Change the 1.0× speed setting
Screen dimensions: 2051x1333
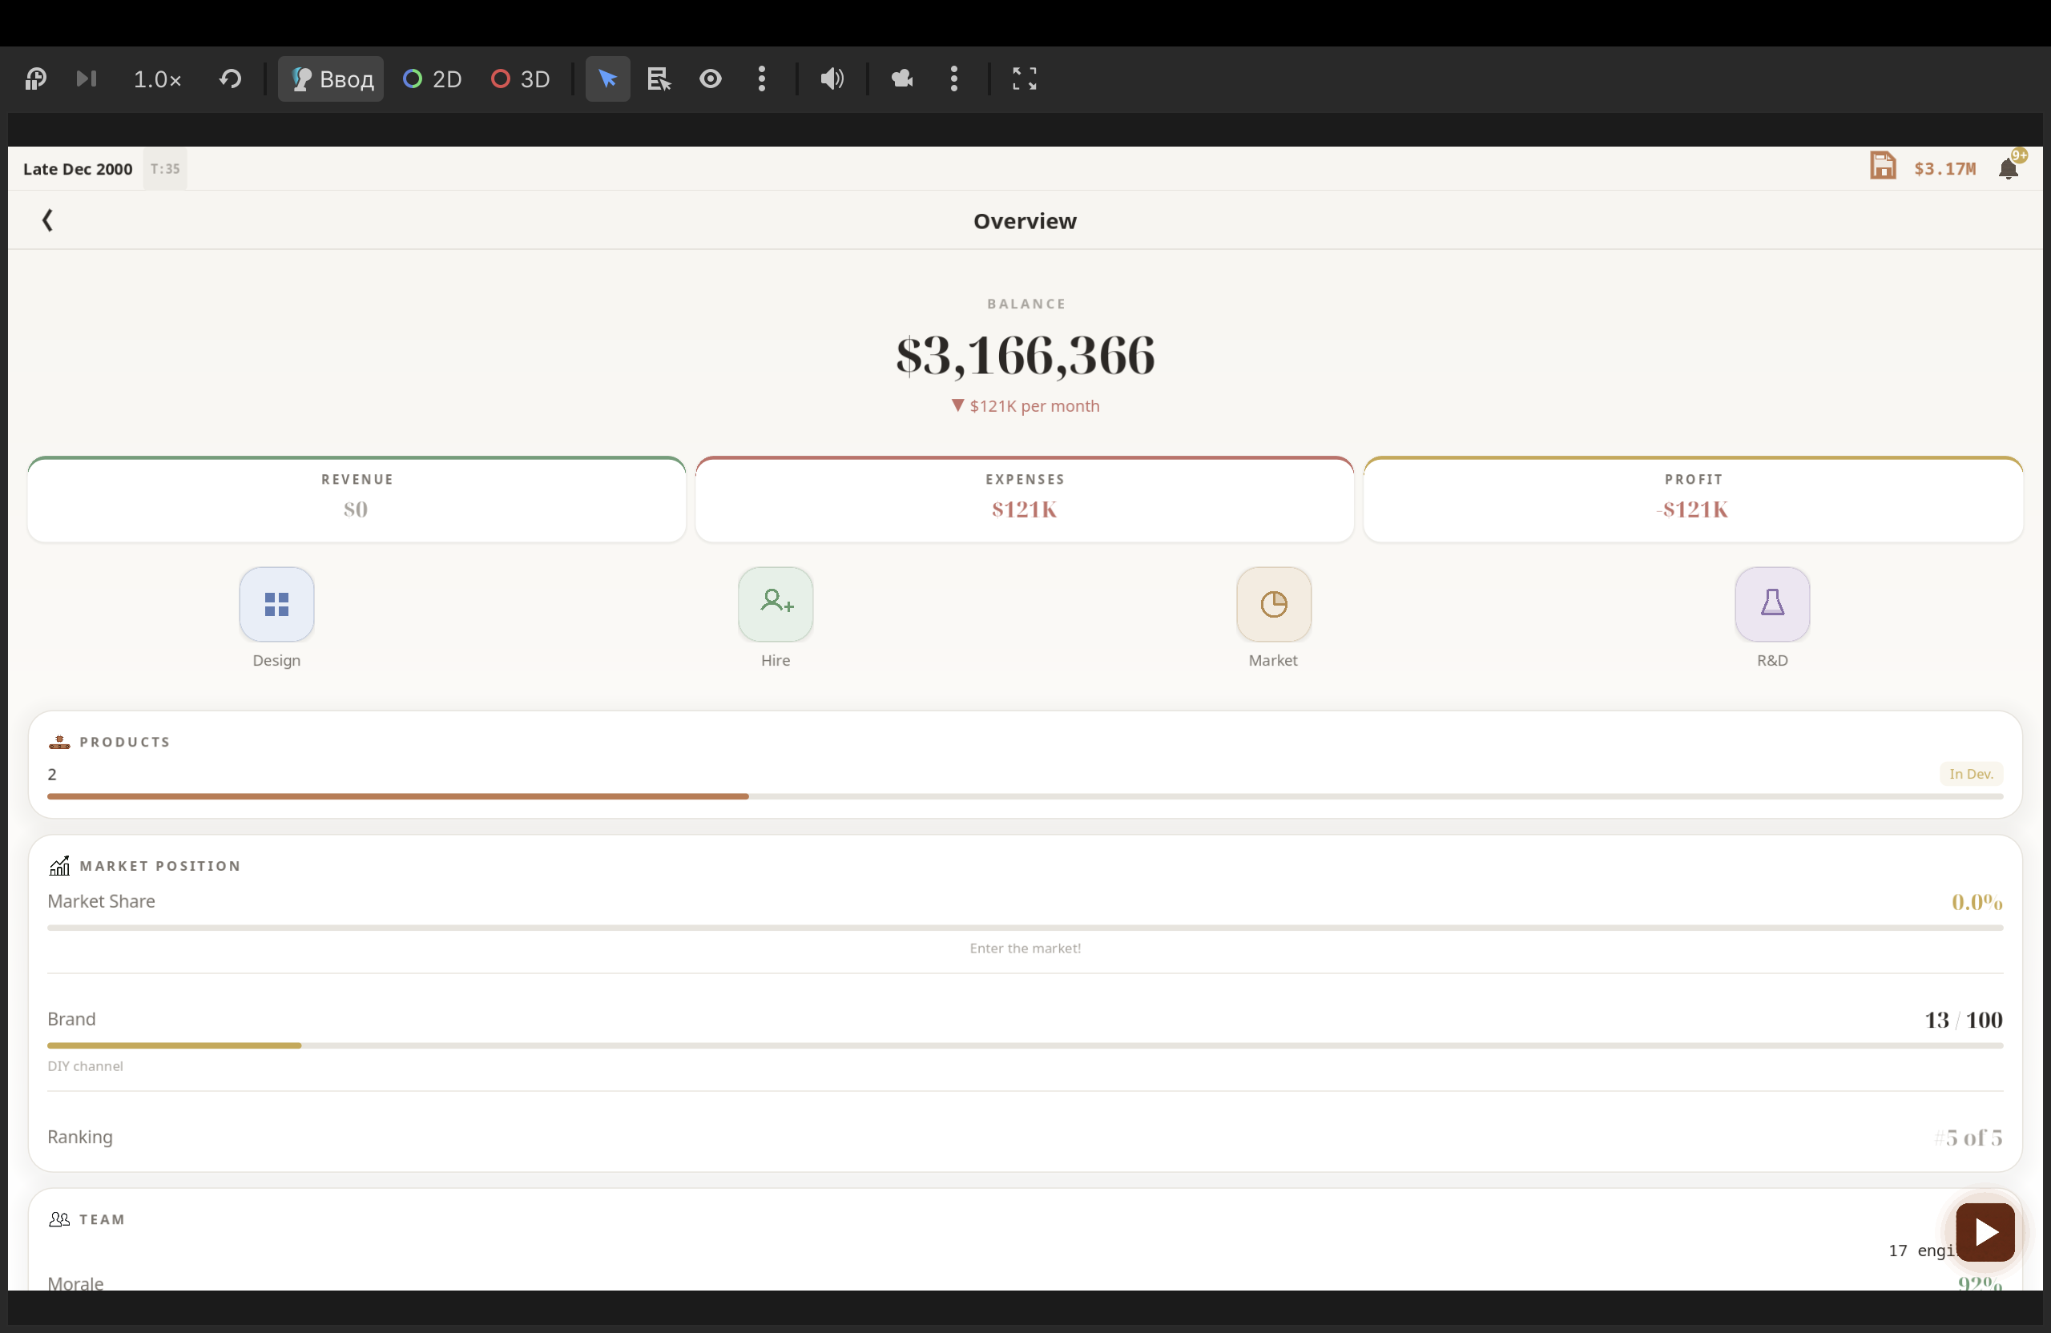(157, 79)
